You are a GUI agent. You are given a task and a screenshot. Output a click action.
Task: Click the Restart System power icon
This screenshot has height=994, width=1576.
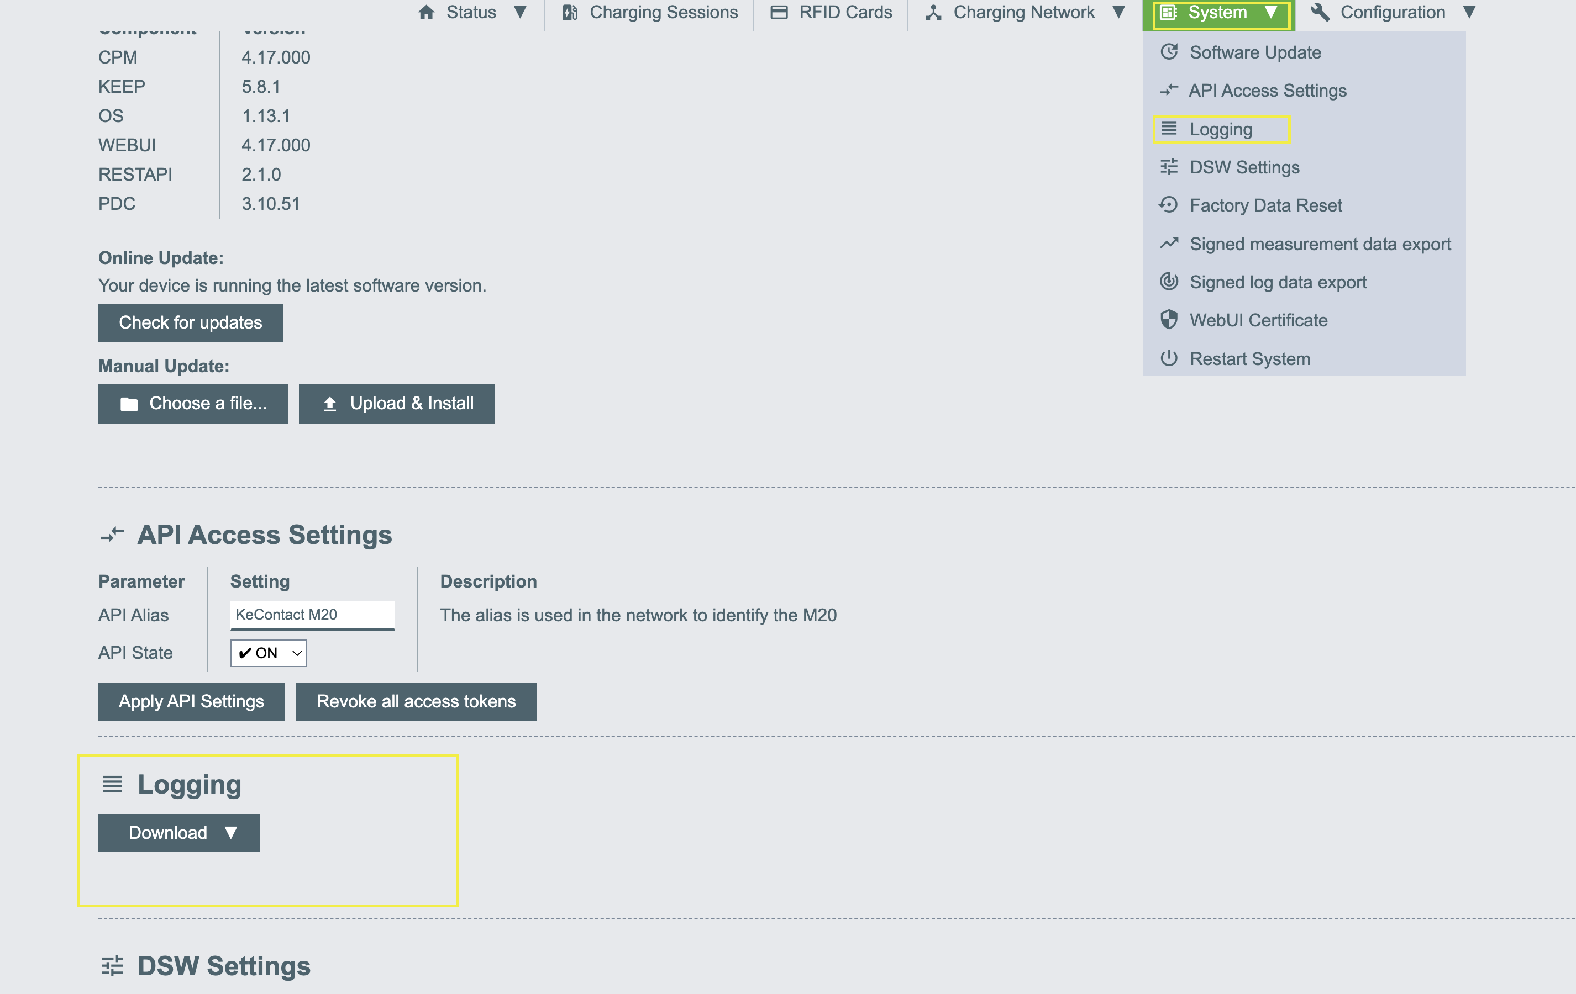point(1168,359)
